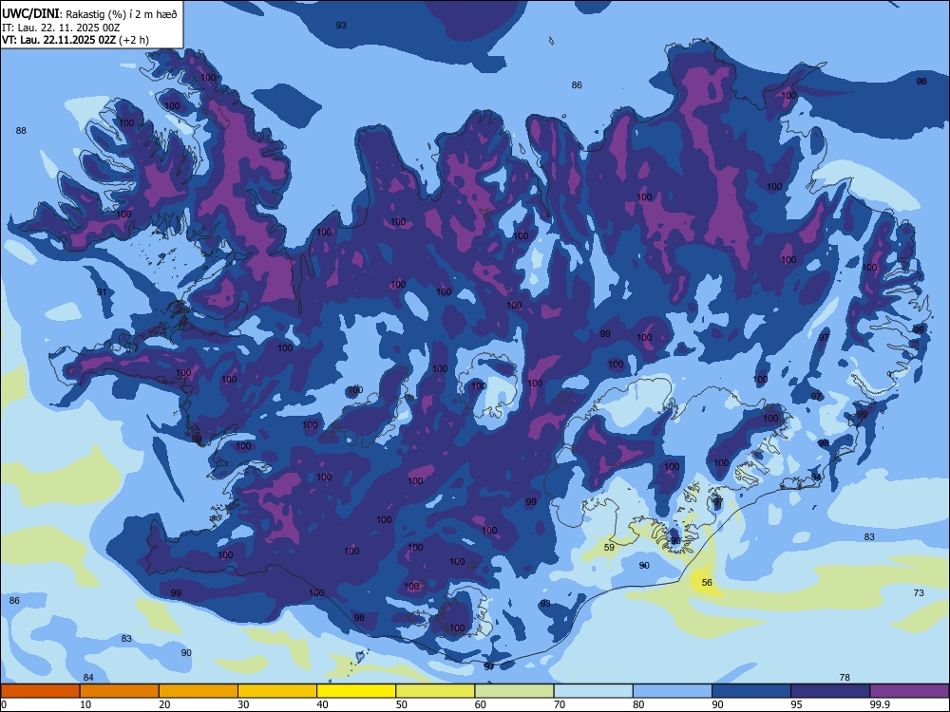Click the legend scale label 70
The height and width of the screenshot is (712, 950).
tap(560, 704)
